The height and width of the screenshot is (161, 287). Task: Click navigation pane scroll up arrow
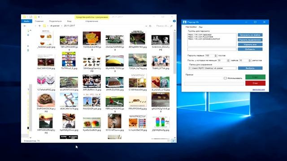[x=30, y=30]
